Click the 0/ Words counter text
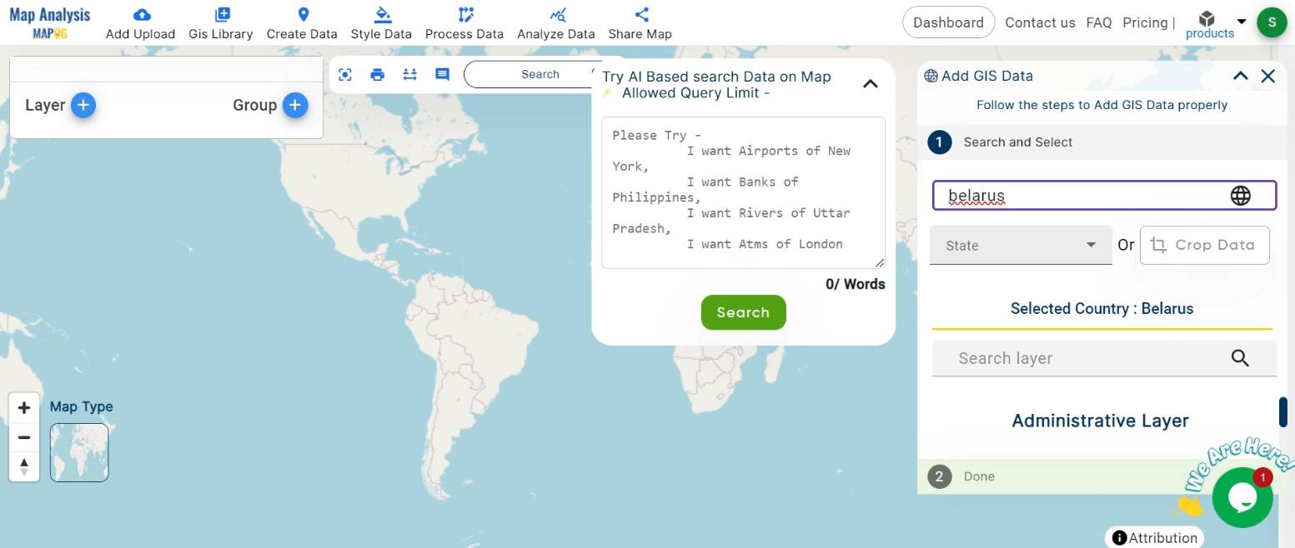 [855, 284]
